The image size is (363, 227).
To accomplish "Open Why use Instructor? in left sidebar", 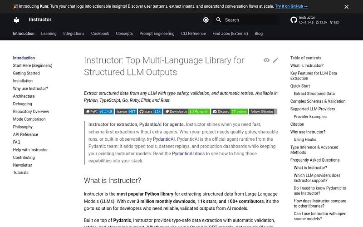I will pyautogui.click(x=30, y=89).
